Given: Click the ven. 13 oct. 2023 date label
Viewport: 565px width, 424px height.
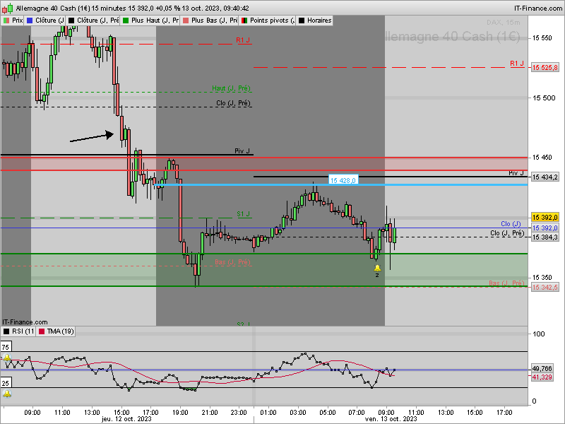Looking at the screenshot, I should click(391, 419).
